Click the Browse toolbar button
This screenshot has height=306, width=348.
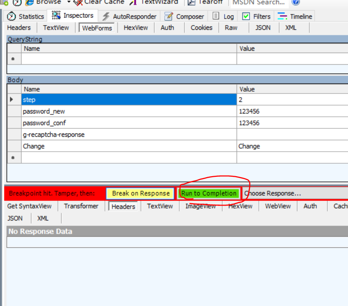point(44,2)
